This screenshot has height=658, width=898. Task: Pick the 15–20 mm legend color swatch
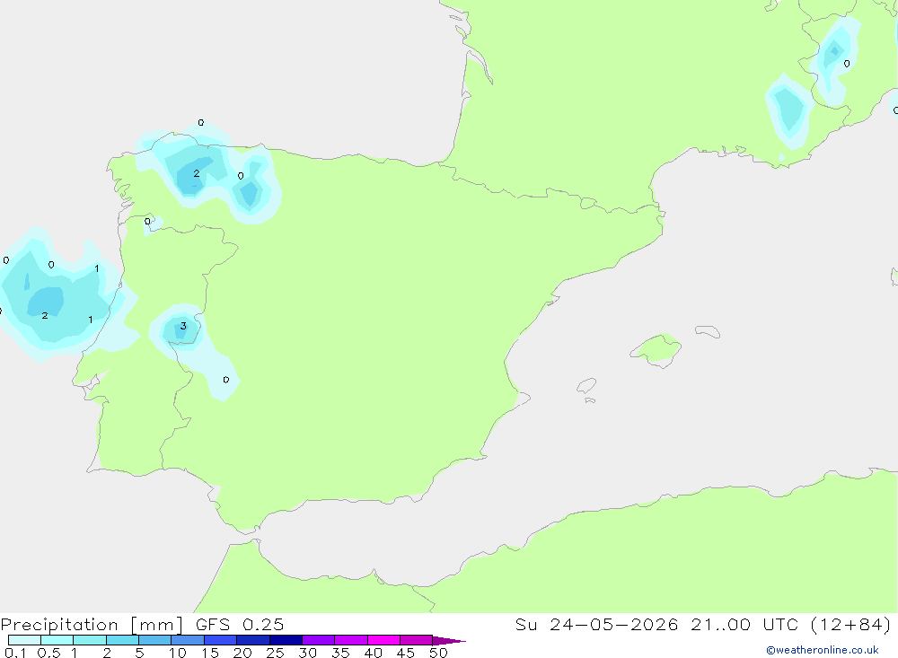tap(220, 640)
